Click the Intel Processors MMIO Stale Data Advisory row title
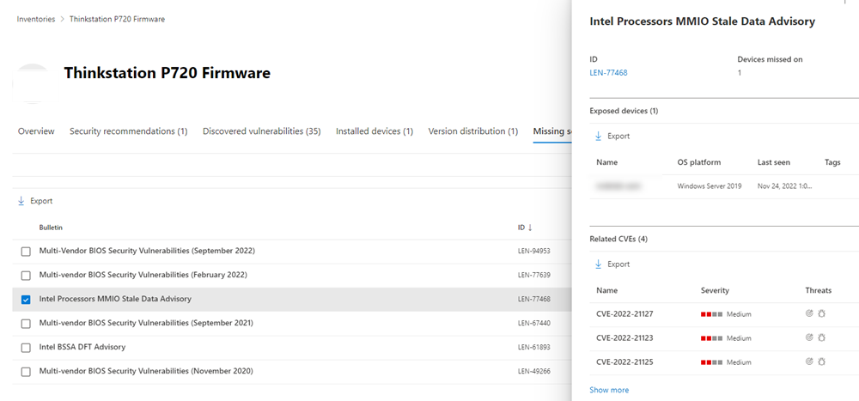859x401 pixels. click(115, 299)
